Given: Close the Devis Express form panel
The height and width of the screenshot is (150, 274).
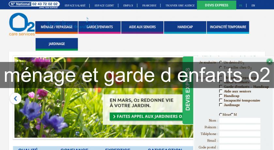Looking at the screenshot, I should [269, 62].
